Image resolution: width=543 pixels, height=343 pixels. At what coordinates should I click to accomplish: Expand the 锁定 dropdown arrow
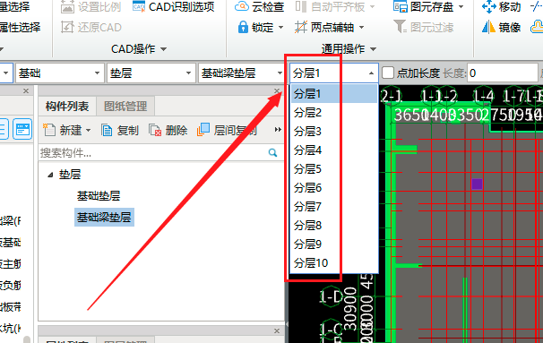[x=280, y=28]
